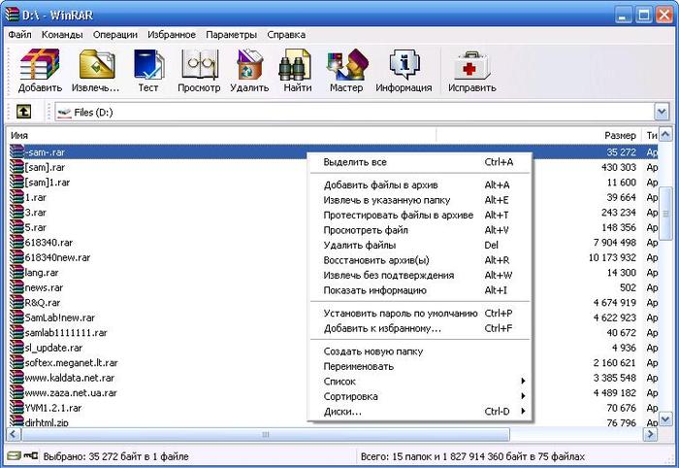Click the archive icon of 1.rar

pyautogui.click(x=16, y=198)
